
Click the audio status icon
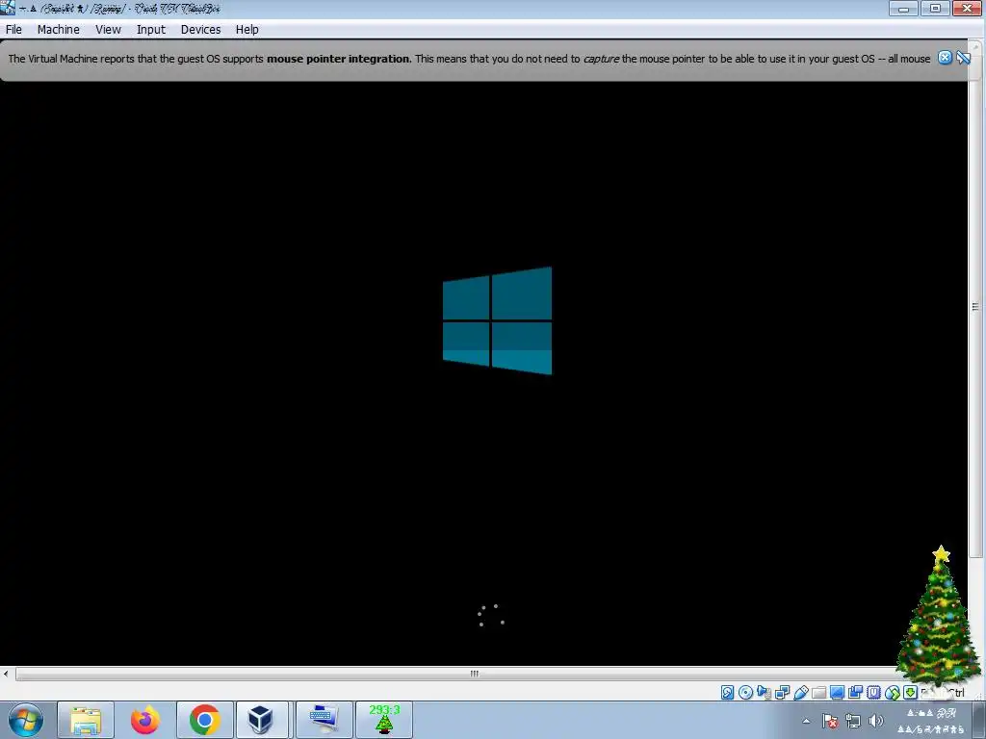click(x=764, y=693)
